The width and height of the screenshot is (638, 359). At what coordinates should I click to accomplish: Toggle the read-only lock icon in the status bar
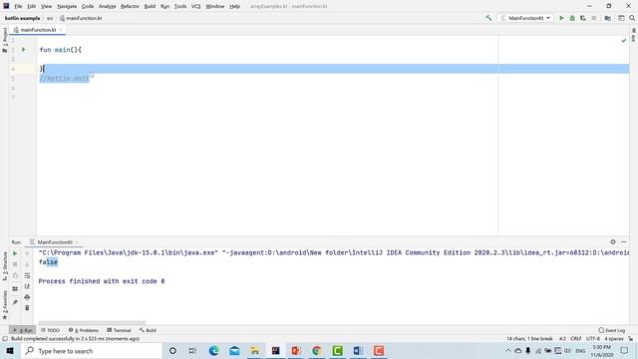pos(630,339)
